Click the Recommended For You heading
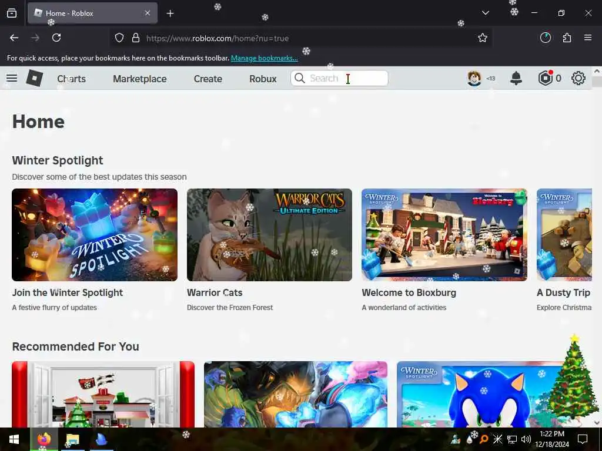Image resolution: width=602 pixels, height=451 pixels. pos(76,346)
